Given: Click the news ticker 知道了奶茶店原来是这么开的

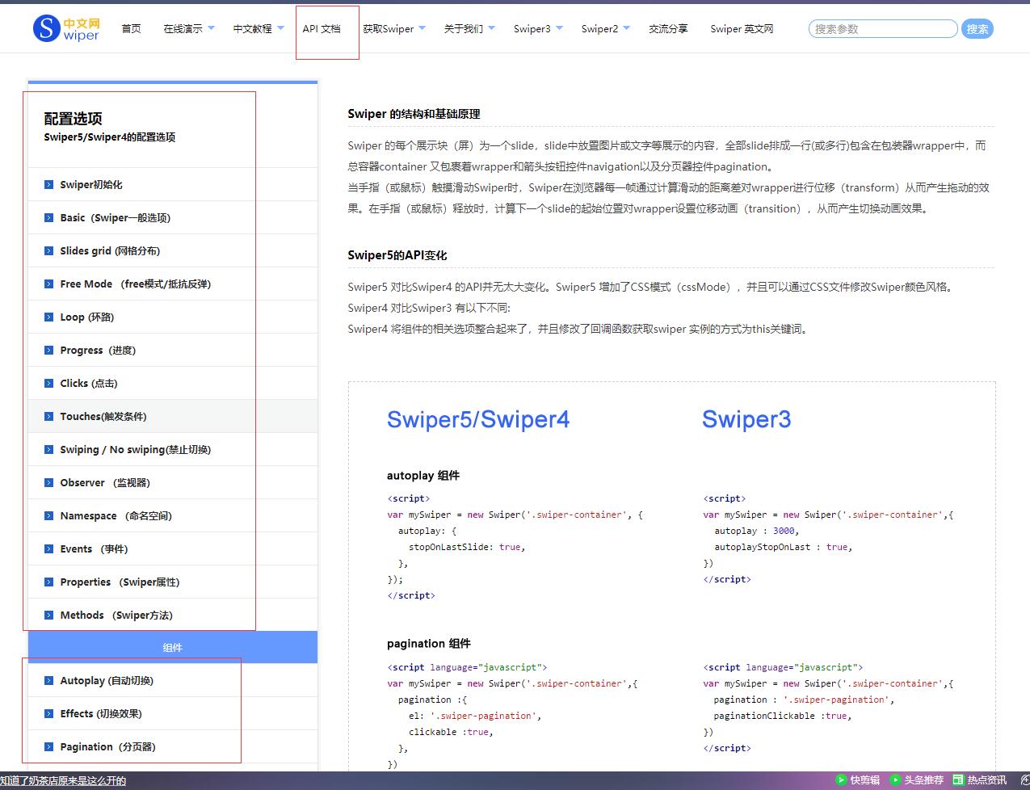Looking at the screenshot, I should coord(63,781).
